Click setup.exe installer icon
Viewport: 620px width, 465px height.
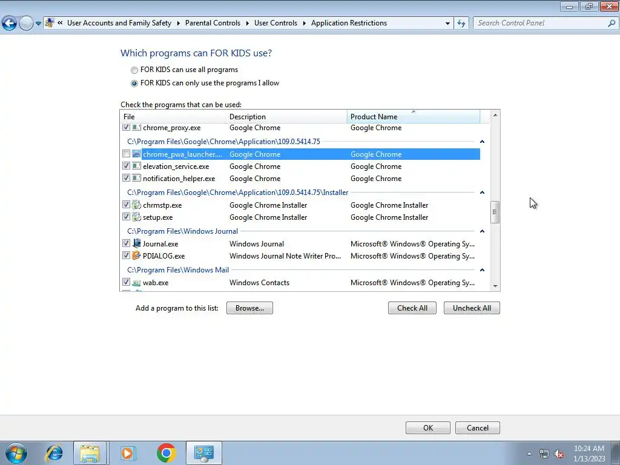(x=136, y=217)
